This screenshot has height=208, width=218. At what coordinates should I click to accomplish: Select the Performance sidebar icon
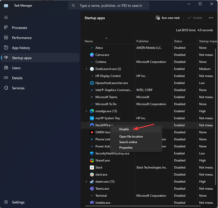click(6, 38)
